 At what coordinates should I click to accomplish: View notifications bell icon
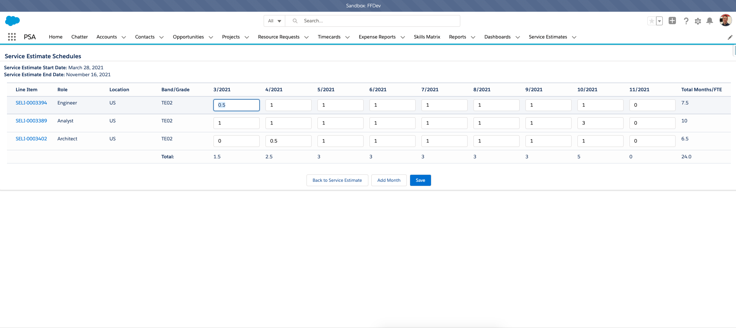click(x=710, y=21)
